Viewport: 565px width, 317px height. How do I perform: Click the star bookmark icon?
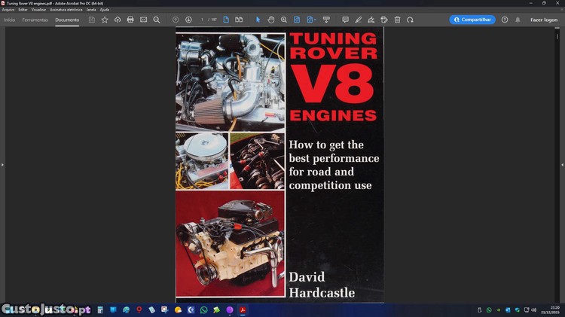coord(105,20)
